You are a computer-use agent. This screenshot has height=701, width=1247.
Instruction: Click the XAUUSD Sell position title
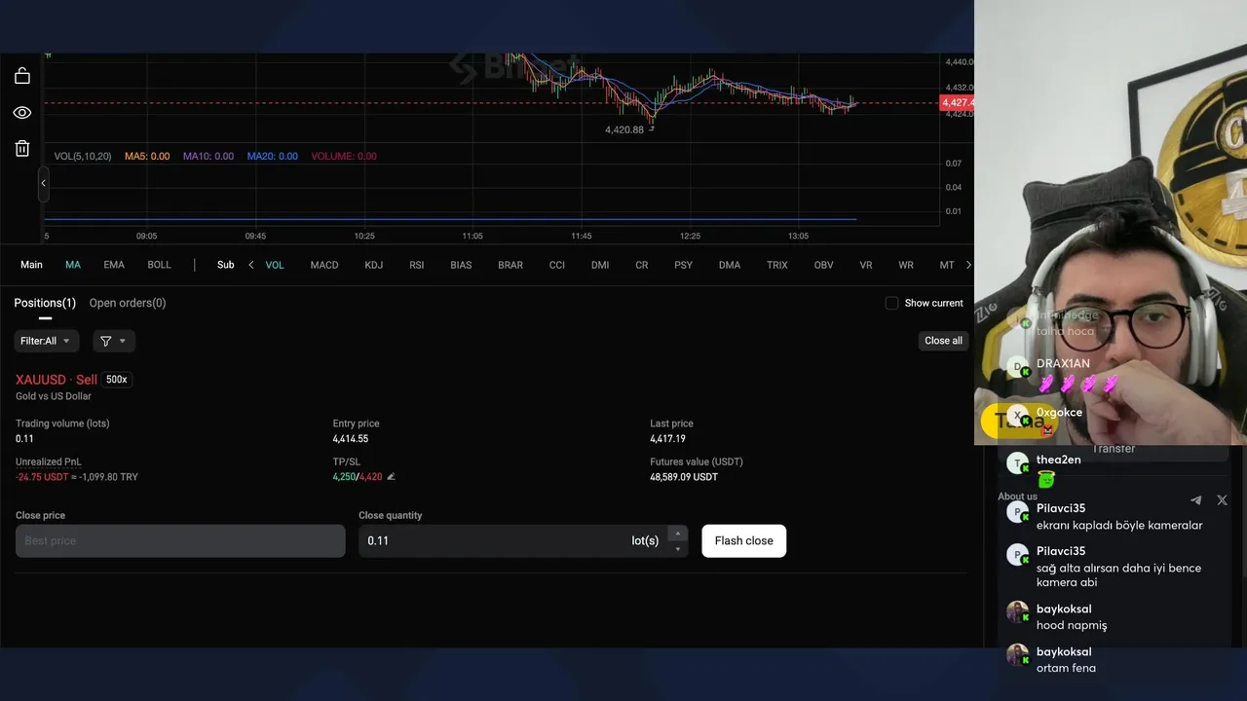57,380
